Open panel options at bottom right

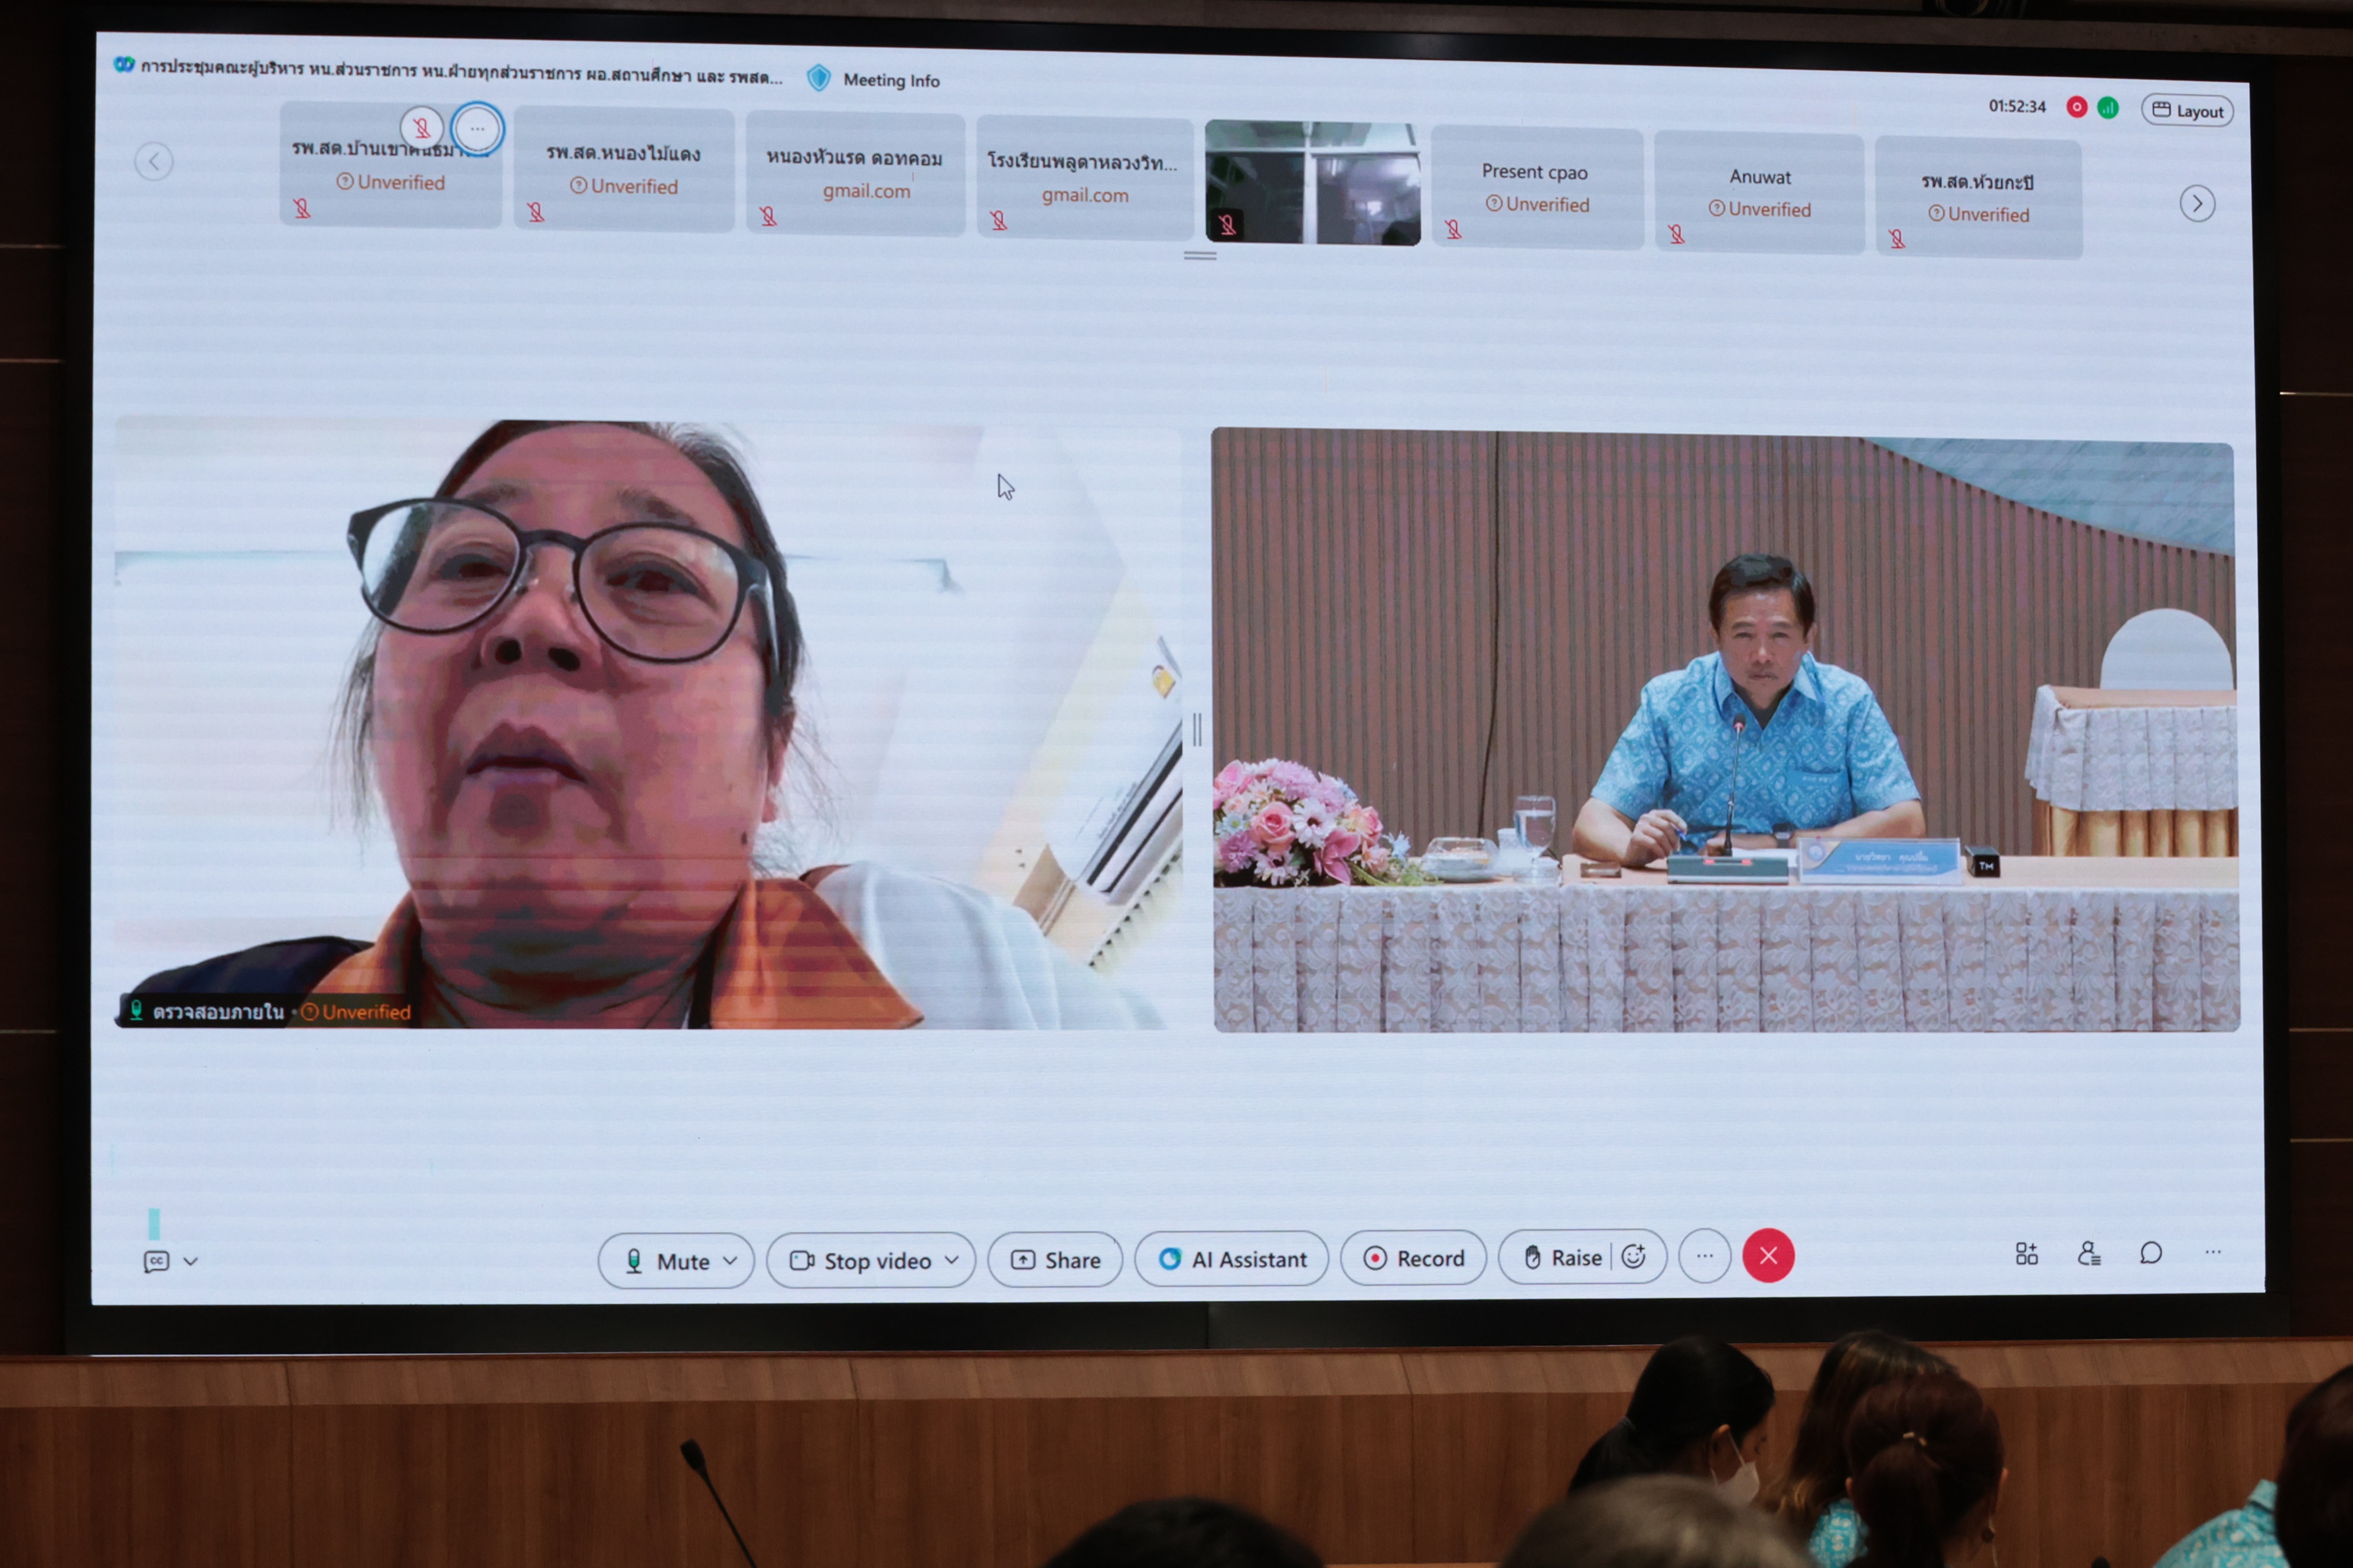2212,1251
